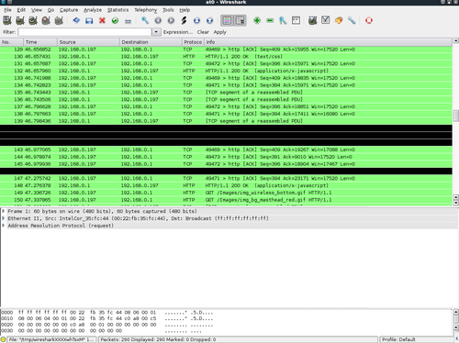Edit the capture filters
The image size is (459, 343).
pos(312,20)
